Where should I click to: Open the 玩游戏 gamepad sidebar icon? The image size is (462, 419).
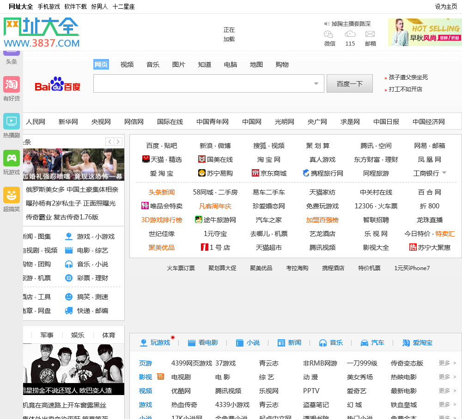point(12,158)
